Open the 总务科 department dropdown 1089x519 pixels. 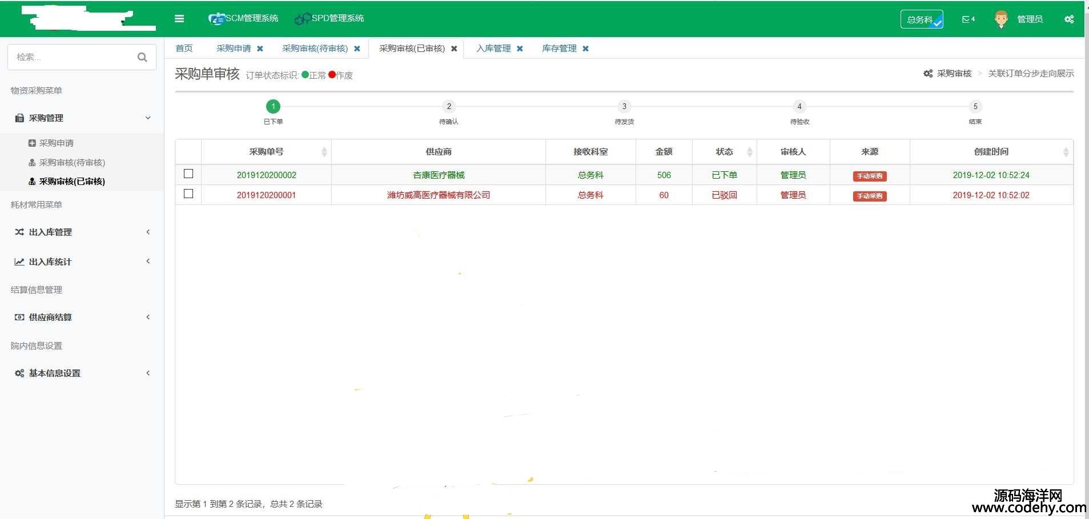point(922,19)
